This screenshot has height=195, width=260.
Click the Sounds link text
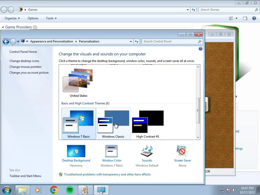click(x=147, y=160)
